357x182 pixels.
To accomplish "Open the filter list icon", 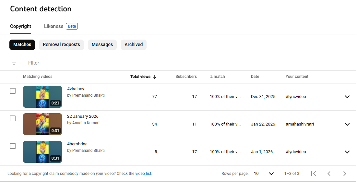I will coord(14,63).
